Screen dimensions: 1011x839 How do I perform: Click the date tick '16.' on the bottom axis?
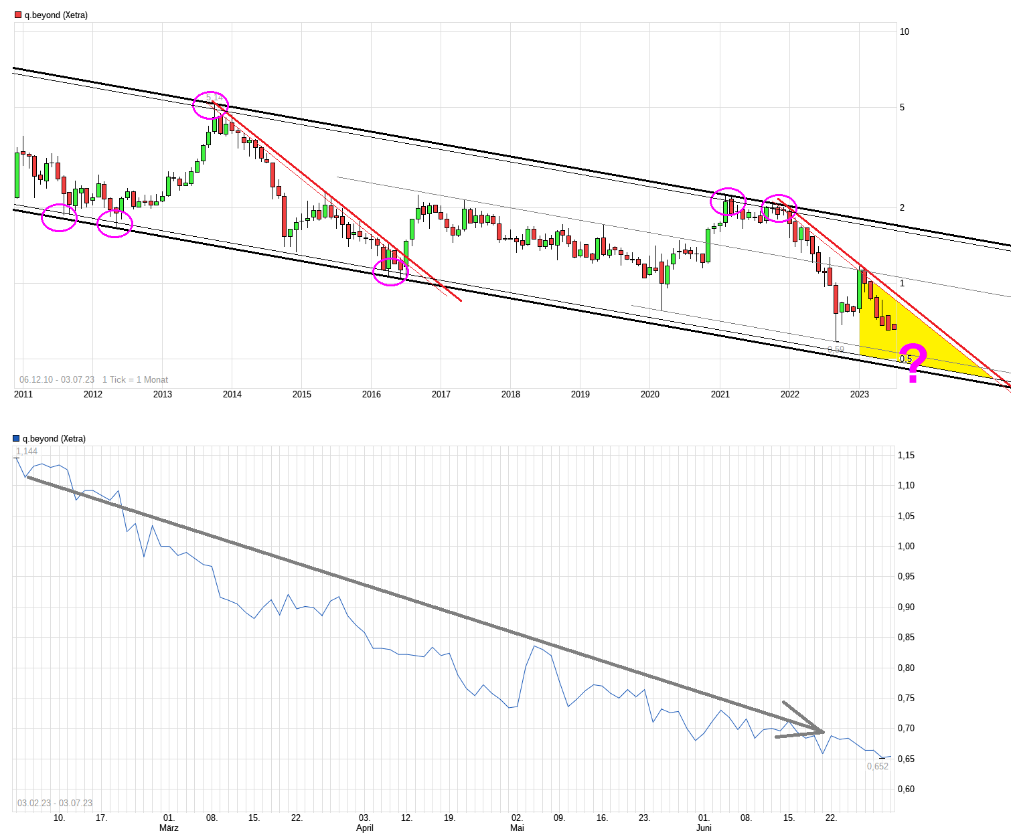[x=602, y=818]
